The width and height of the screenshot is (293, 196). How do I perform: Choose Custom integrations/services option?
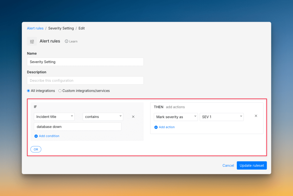pyautogui.click(x=60, y=90)
